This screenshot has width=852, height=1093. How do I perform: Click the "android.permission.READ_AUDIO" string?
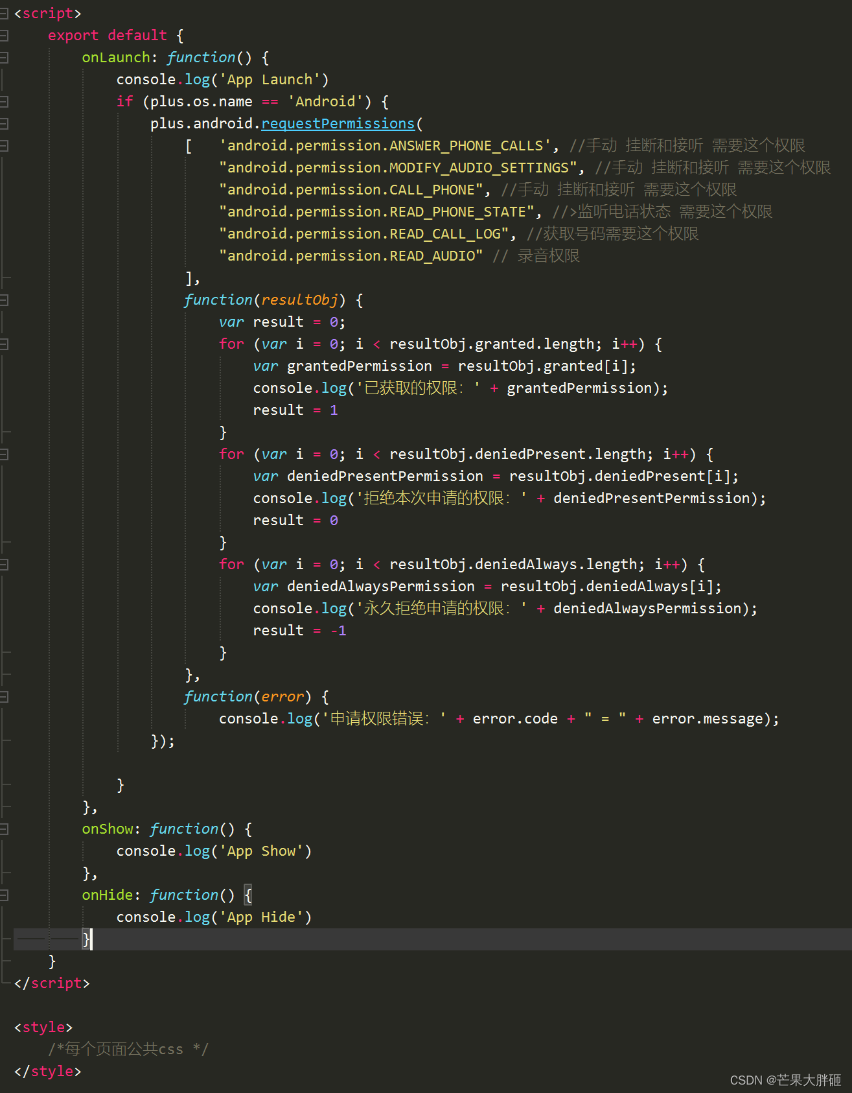coord(351,255)
